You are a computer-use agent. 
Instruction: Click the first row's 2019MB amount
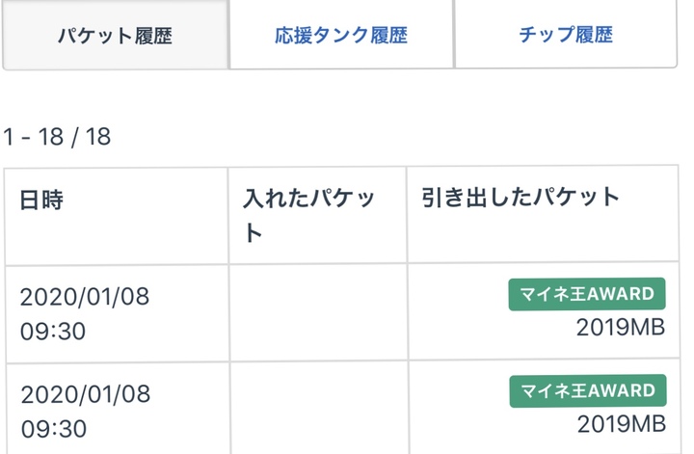pyautogui.click(x=621, y=328)
